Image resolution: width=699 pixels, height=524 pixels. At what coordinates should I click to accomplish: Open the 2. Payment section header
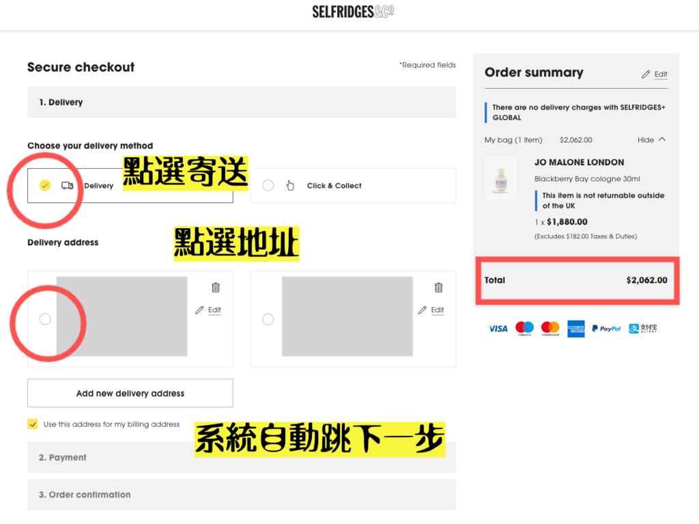click(242, 458)
